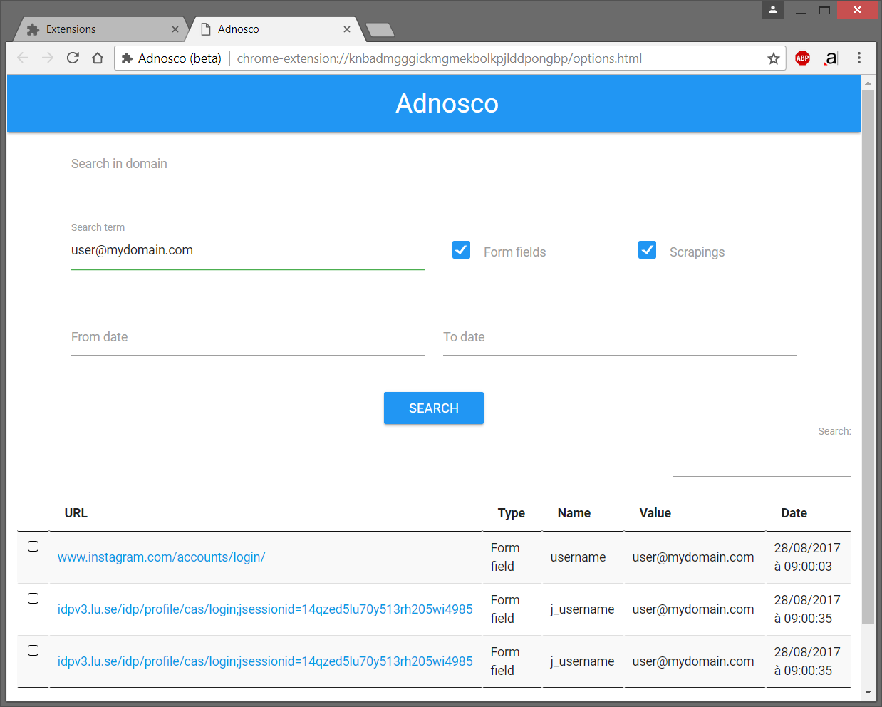Open the www.instagram.com/accounts/login/ link
The width and height of the screenshot is (882, 707).
161,557
